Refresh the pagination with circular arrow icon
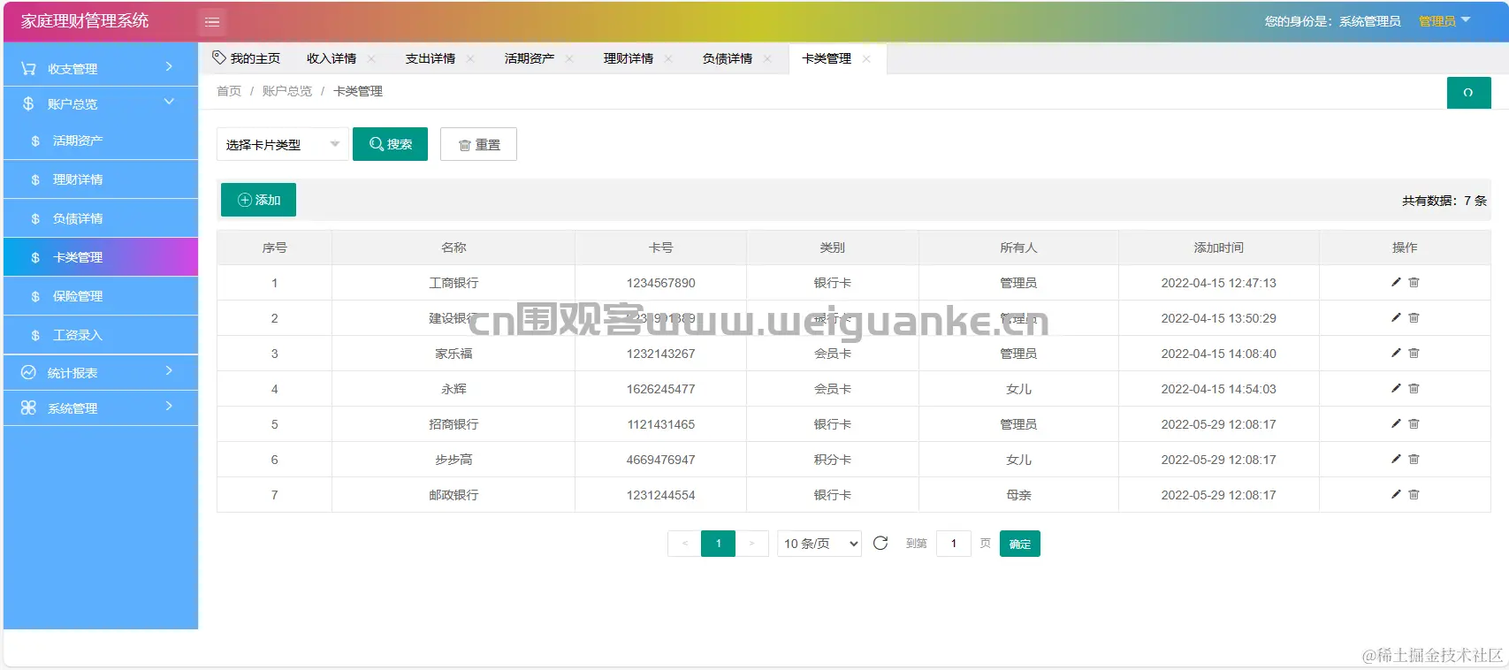1509x670 pixels. pos(880,544)
